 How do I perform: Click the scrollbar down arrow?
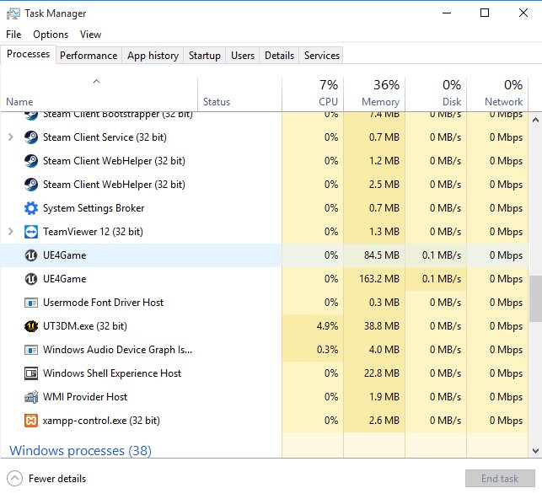(x=535, y=451)
